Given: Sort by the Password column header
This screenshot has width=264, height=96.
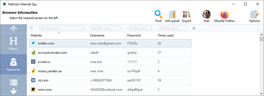Looking at the screenshot, I should click(141, 35).
